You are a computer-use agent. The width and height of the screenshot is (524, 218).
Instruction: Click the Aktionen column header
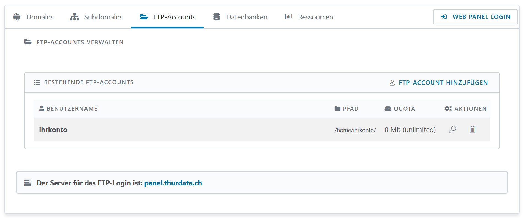tap(466, 109)
